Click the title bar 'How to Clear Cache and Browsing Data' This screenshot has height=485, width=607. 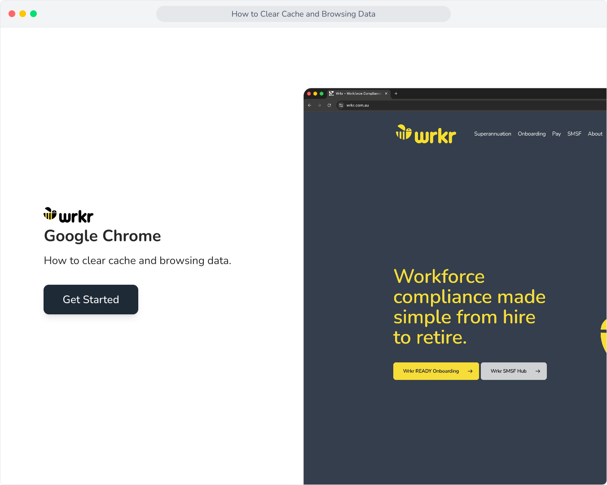click(x=303, y=14)
